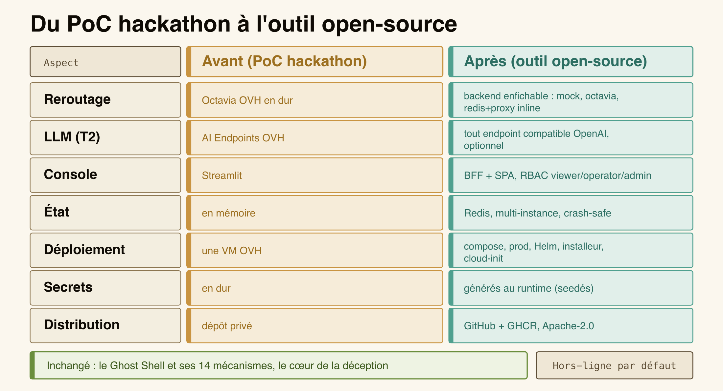Image resolution: width=723 pixels, height=391 pixels.
Task: Click the 'GitHub + GHCR, Apache-2.0' cell
Action: [x=571, y=325]
